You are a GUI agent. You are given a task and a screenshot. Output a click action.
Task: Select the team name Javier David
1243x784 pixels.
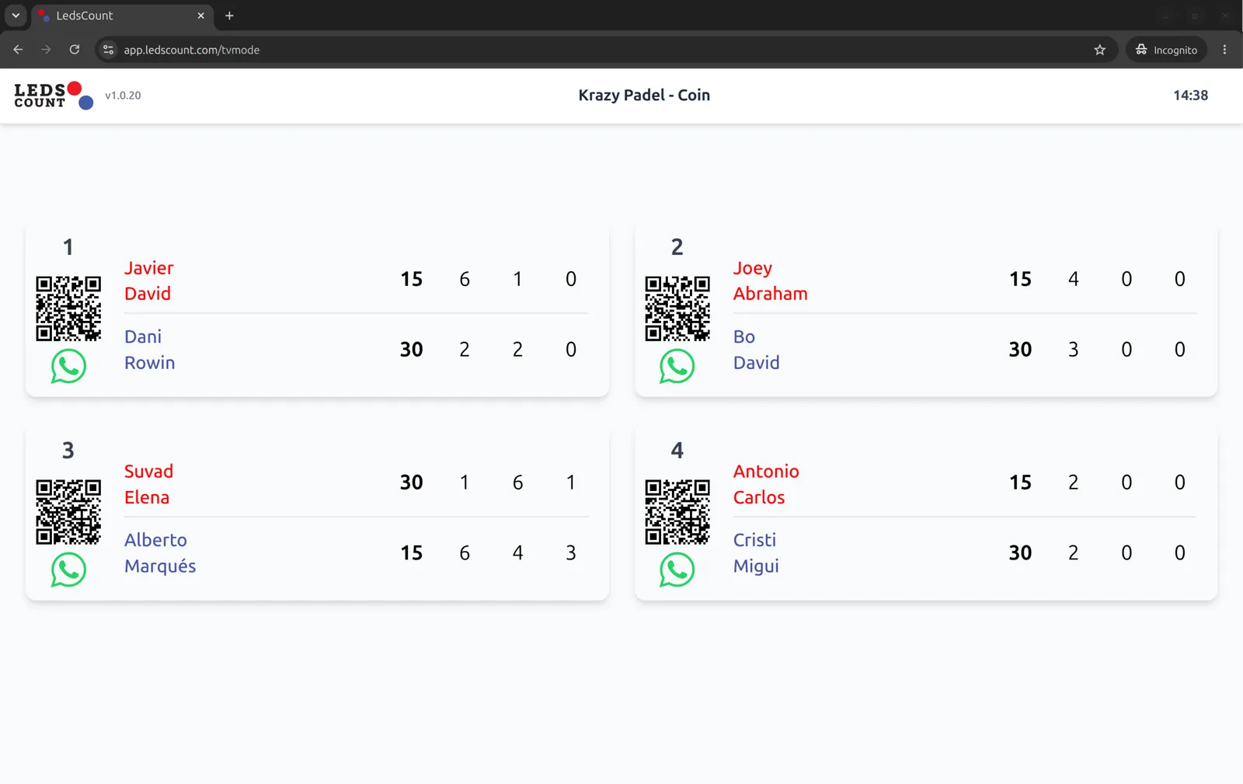(149, 280)
